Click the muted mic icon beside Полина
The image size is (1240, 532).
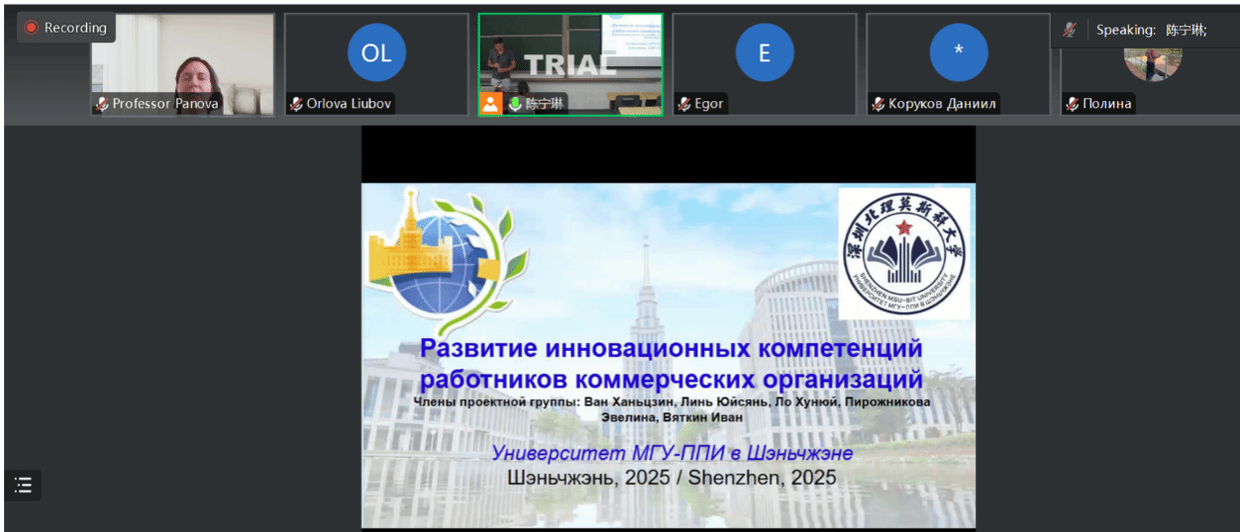tap(1073, 104)
